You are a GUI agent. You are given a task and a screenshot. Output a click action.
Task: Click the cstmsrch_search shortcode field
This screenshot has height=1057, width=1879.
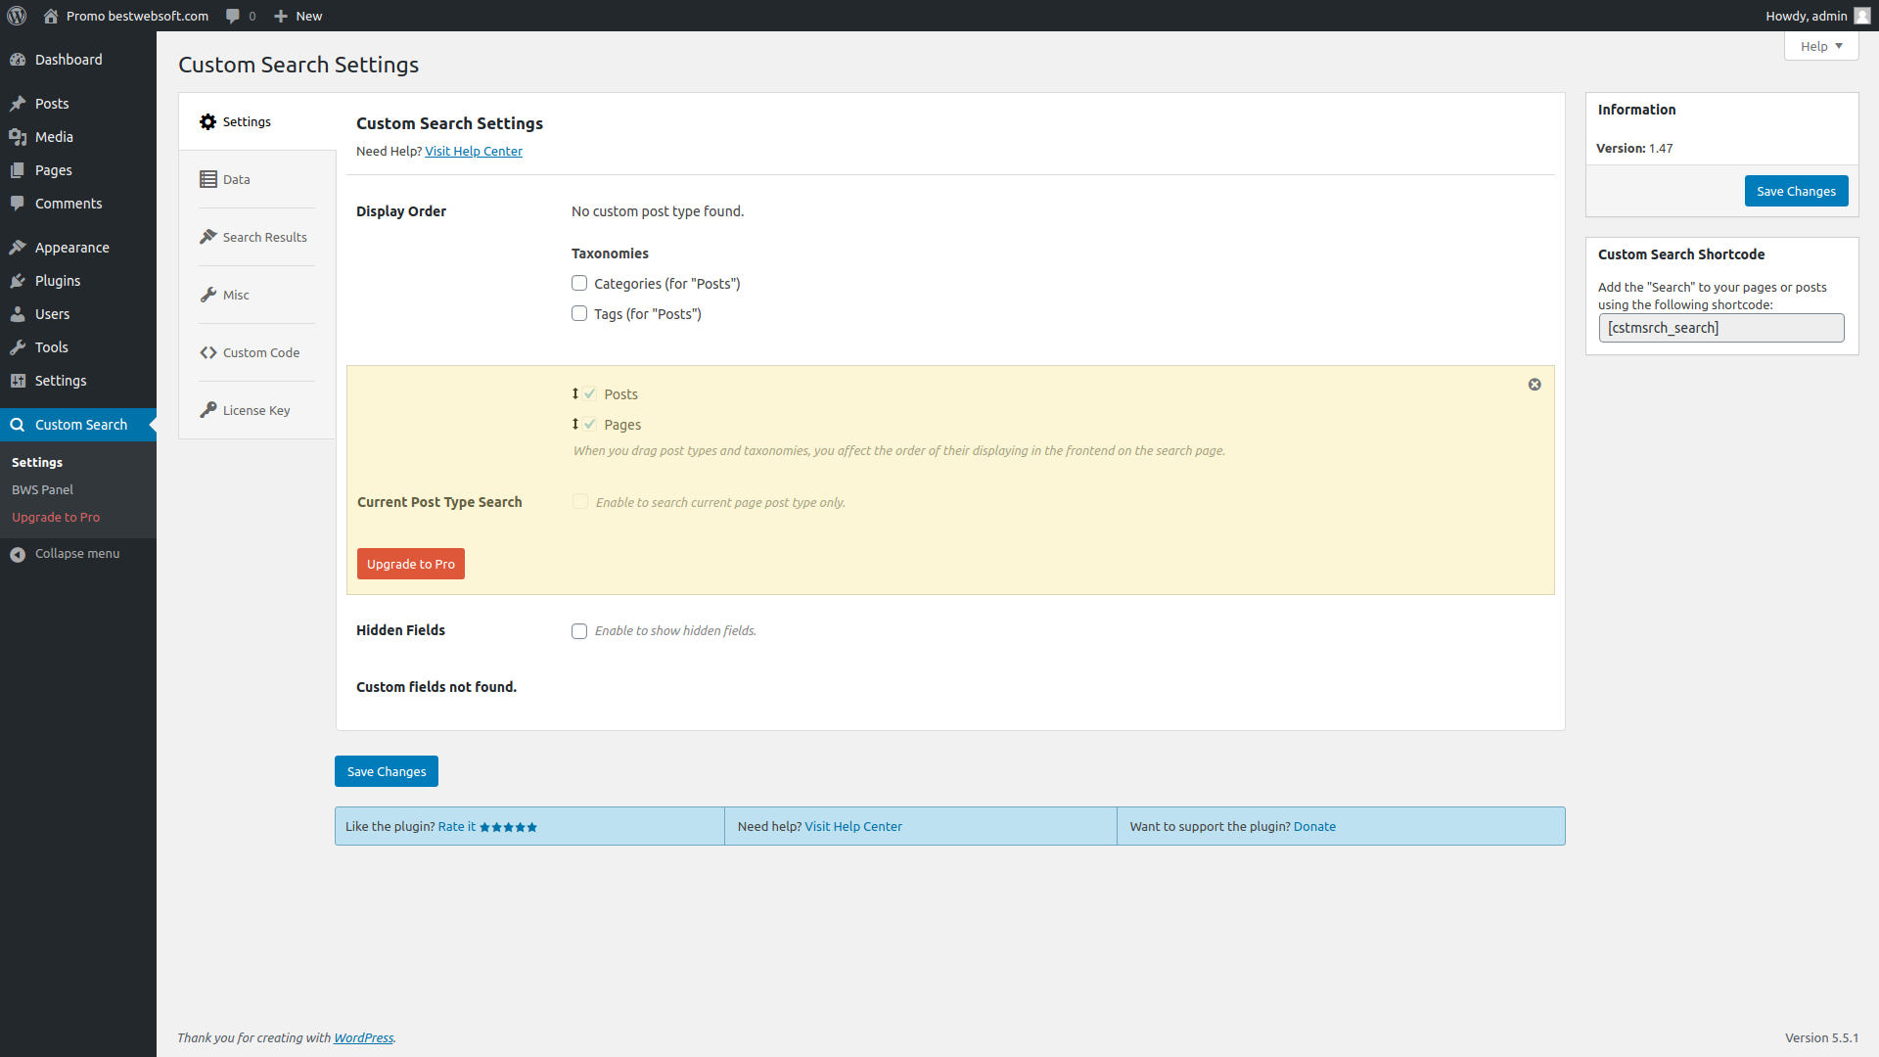pyautogui.click(x=1720, y=328)
